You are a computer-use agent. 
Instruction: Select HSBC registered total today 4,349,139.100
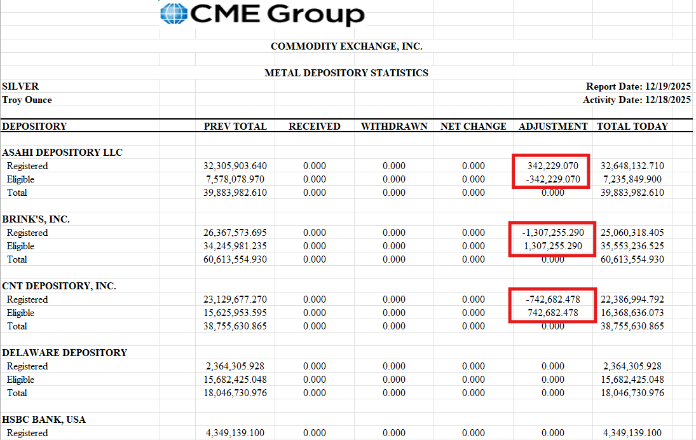tap(632, 433)
